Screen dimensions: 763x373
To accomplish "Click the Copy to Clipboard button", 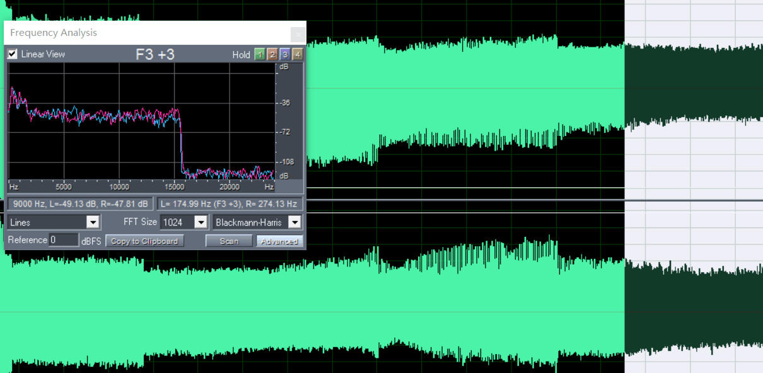I will (x=144, y=241).
